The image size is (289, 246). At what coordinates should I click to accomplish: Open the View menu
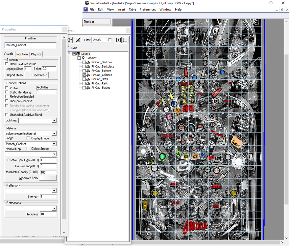pyautogui.click(x=110, y=10)
